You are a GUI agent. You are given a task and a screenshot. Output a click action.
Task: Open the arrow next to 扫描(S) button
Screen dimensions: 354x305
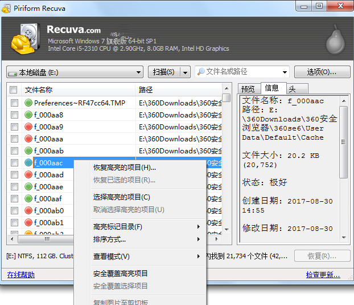185,72
